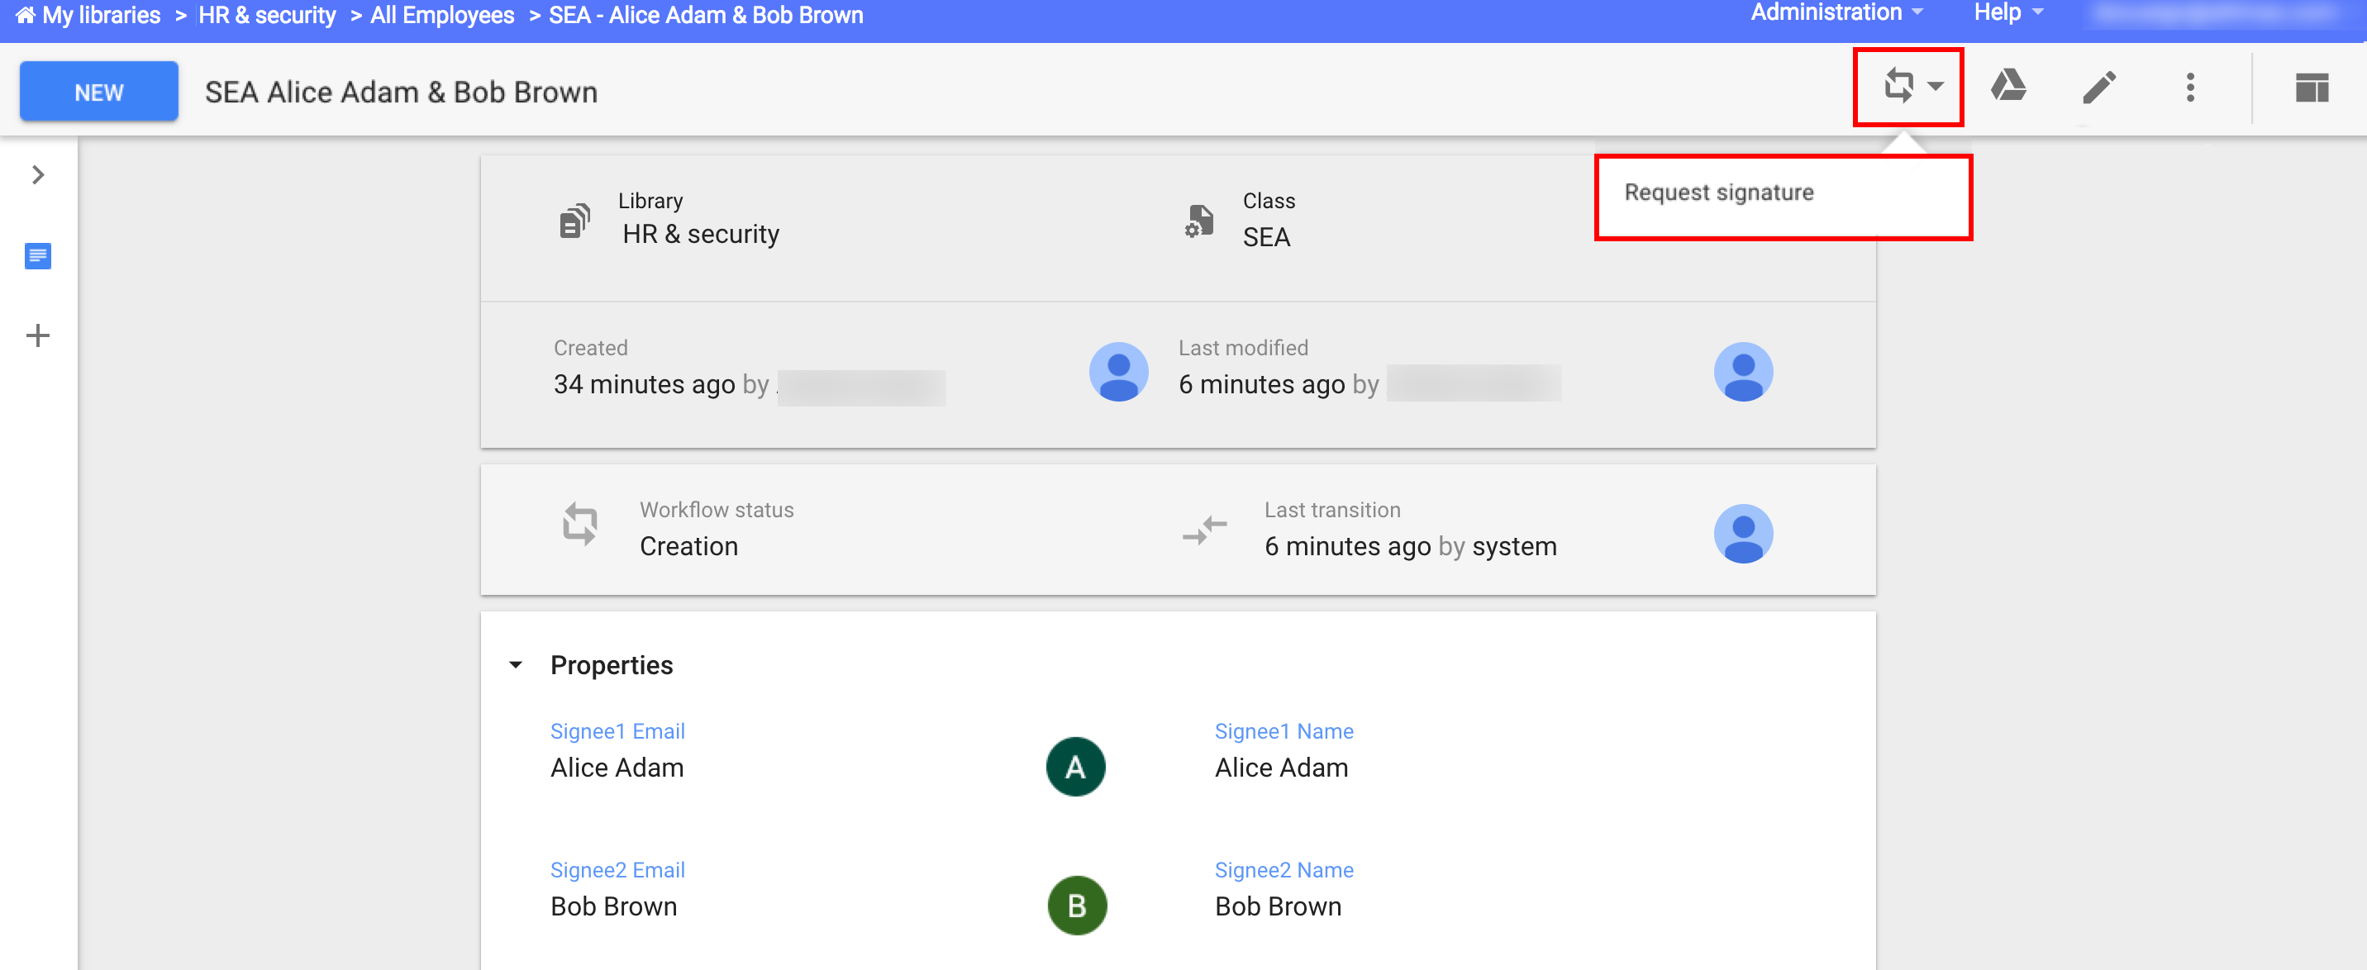This screenshot has height=970, width=2367.
Task: Collapse the Properties section
Action: (x=516, y=664)
